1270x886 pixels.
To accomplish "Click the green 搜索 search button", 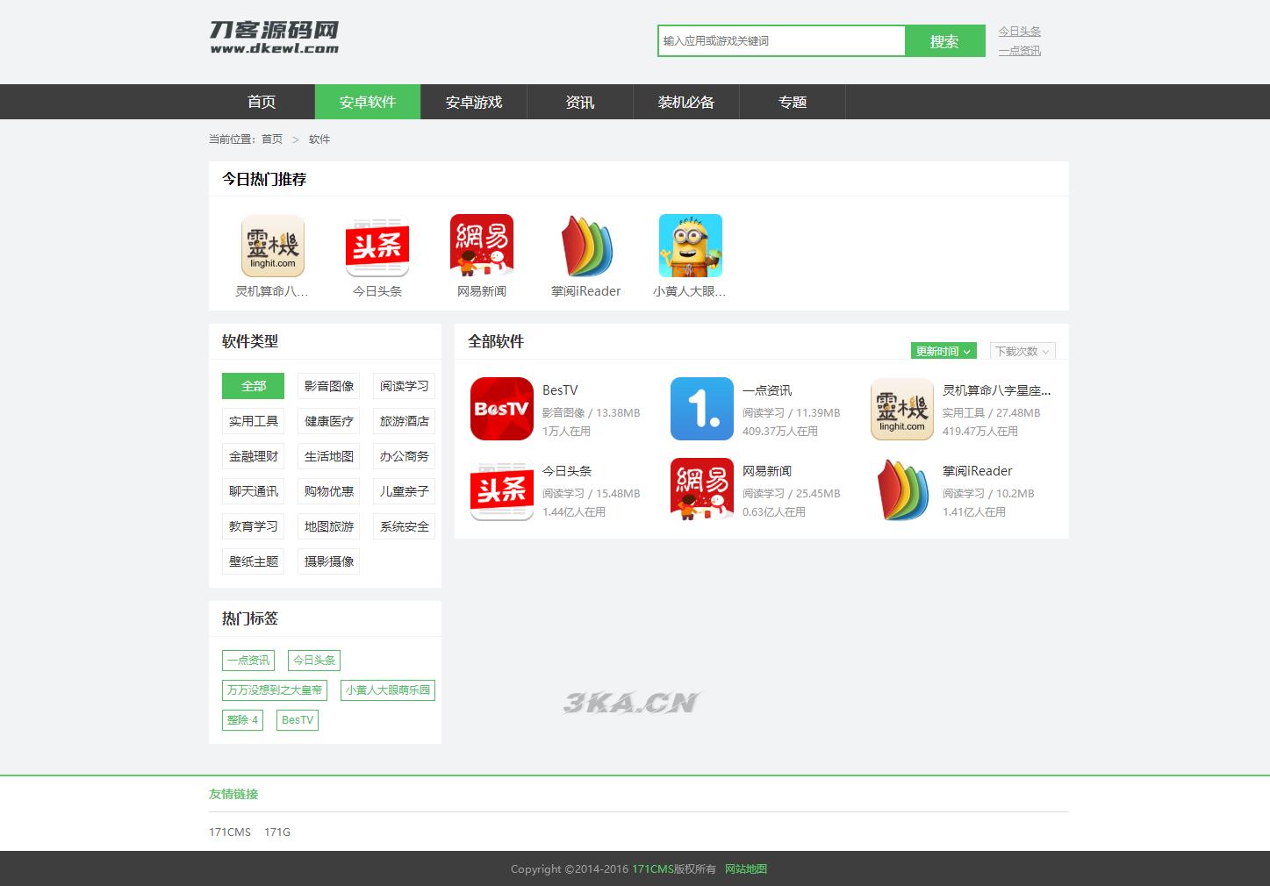I will coord(944,40).
